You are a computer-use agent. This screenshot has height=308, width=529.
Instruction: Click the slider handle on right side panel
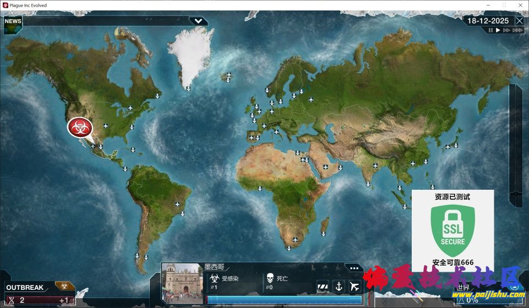(516, 194)
